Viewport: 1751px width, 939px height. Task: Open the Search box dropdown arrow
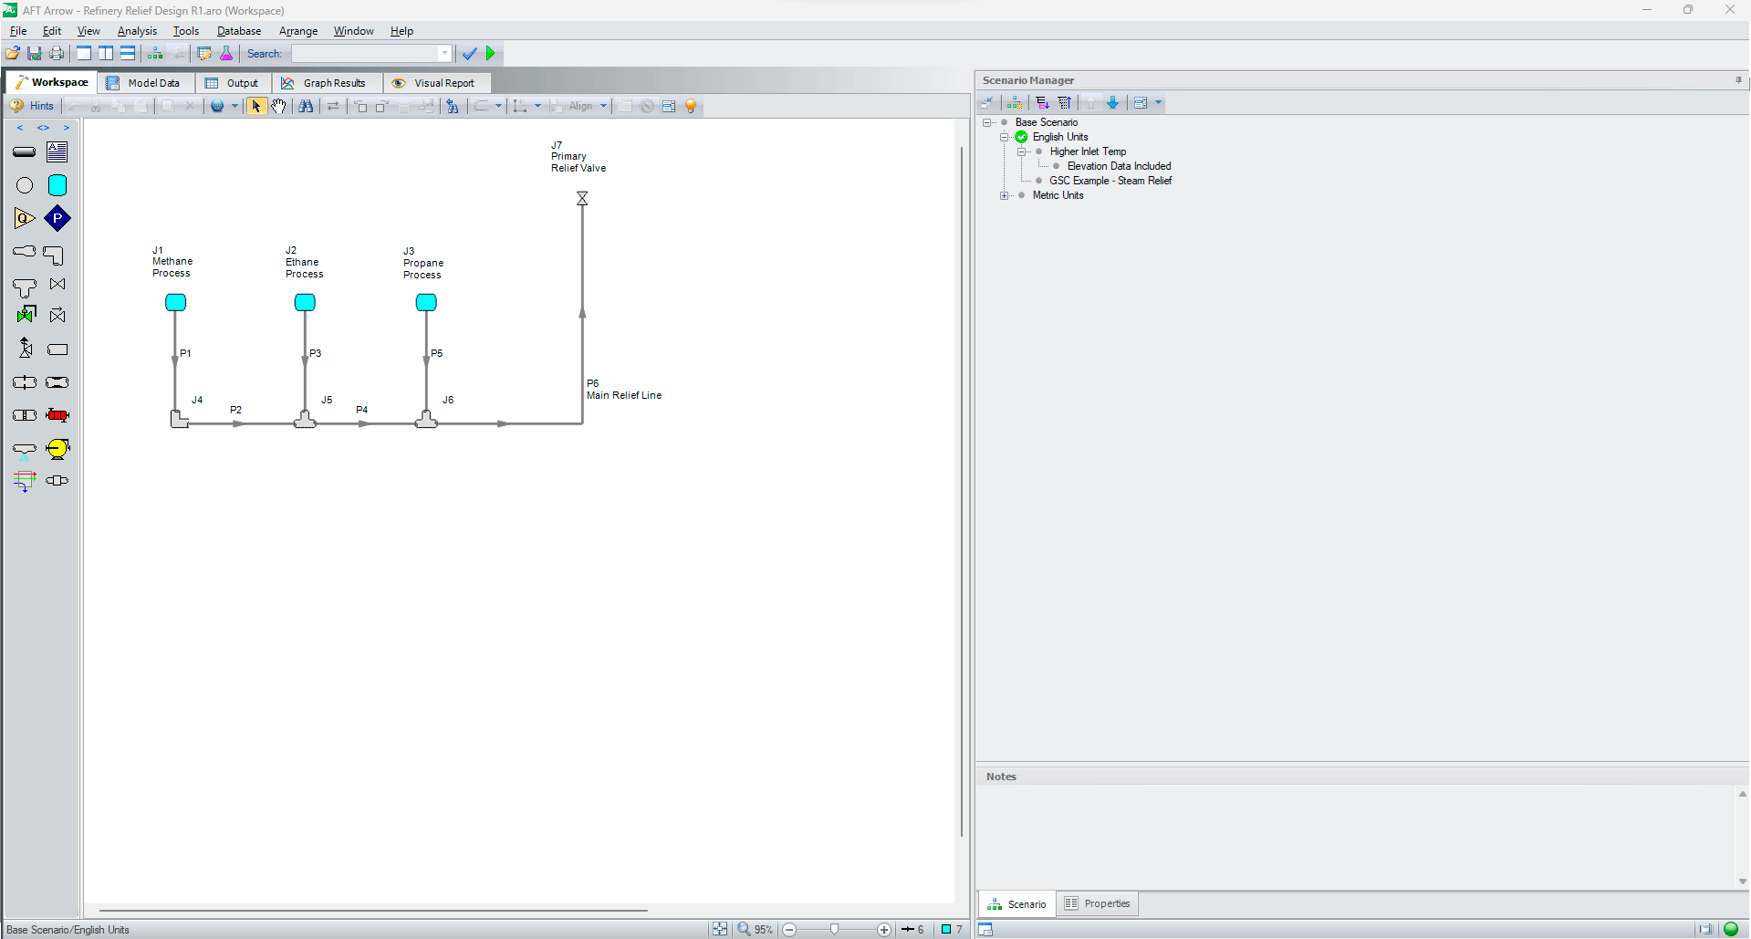(444, 54)
